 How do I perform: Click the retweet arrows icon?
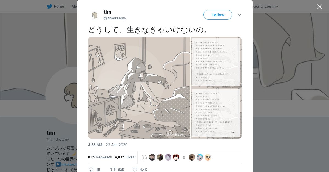coord(113,170)
